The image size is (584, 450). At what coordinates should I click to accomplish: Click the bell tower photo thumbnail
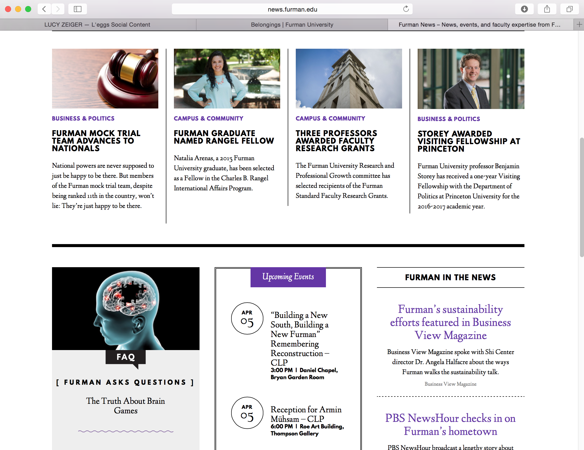pyautogui.click(x=349, y=78)
